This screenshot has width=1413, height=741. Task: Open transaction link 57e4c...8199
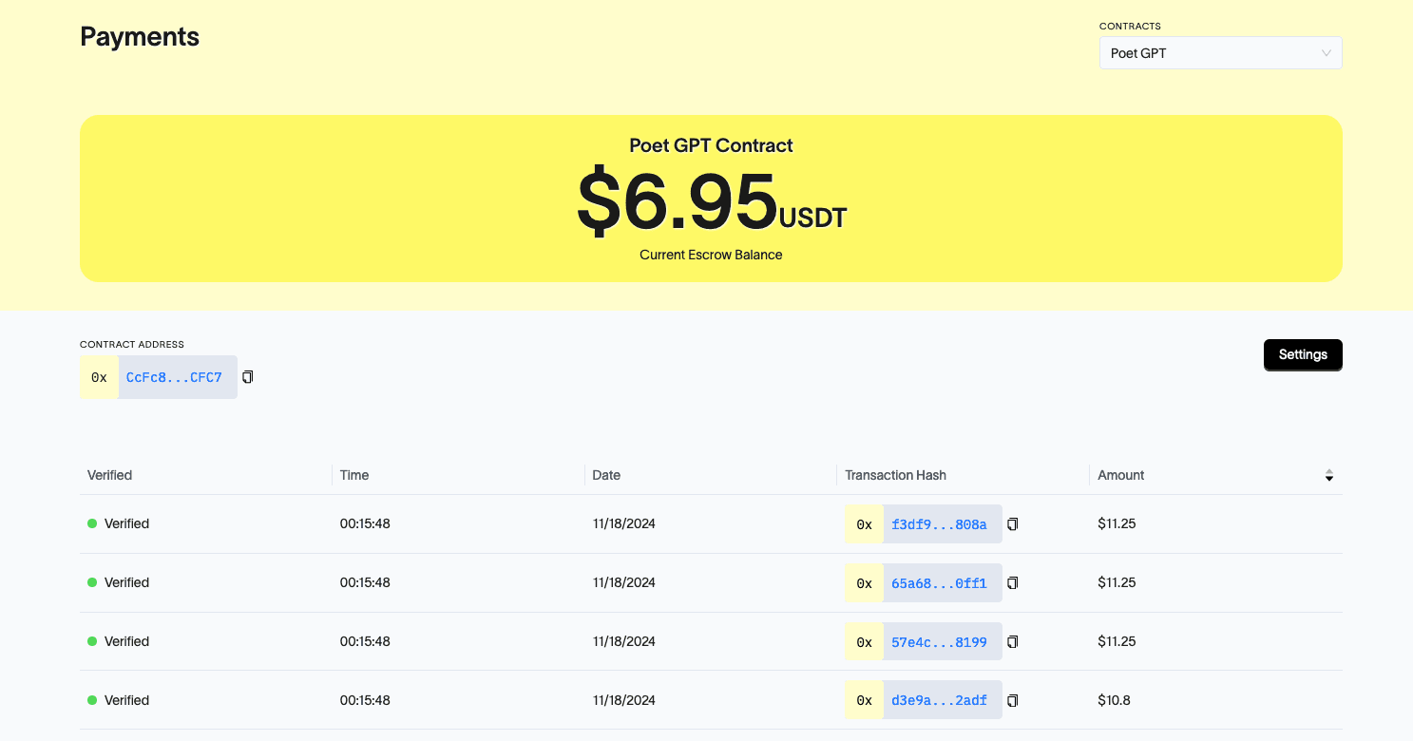tap(939, 642)
